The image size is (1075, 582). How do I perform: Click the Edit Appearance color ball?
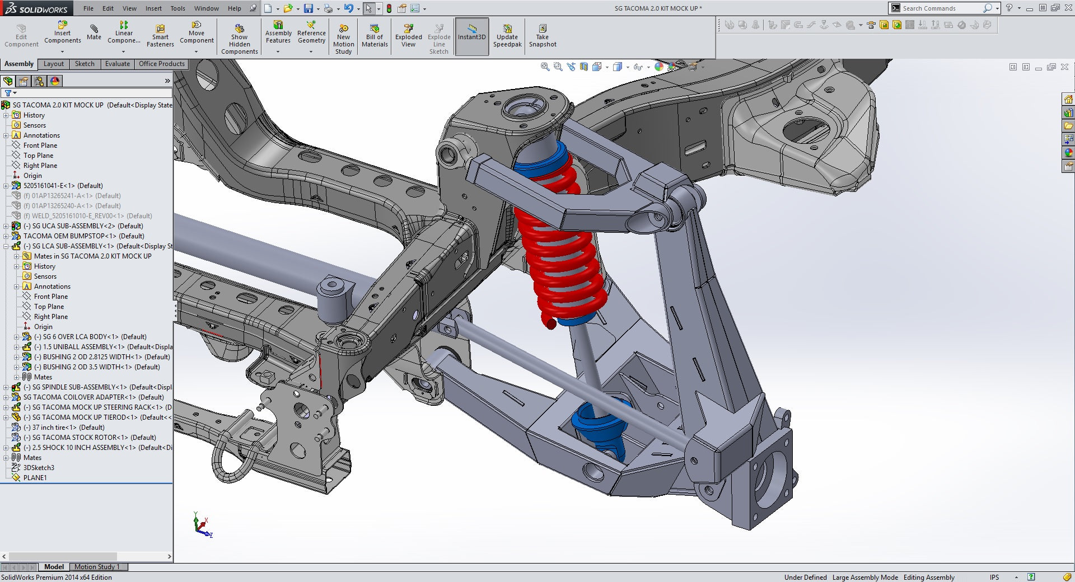[x=659, y=67]
